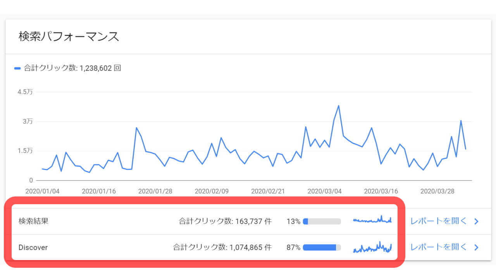This screenshot has height=279, width=496.
Task: Select the Discover row label
Action: pos(33,247)
